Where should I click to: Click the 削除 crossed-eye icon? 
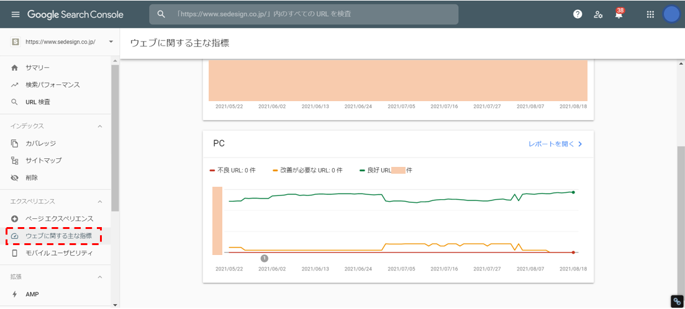tap(14, 177)
